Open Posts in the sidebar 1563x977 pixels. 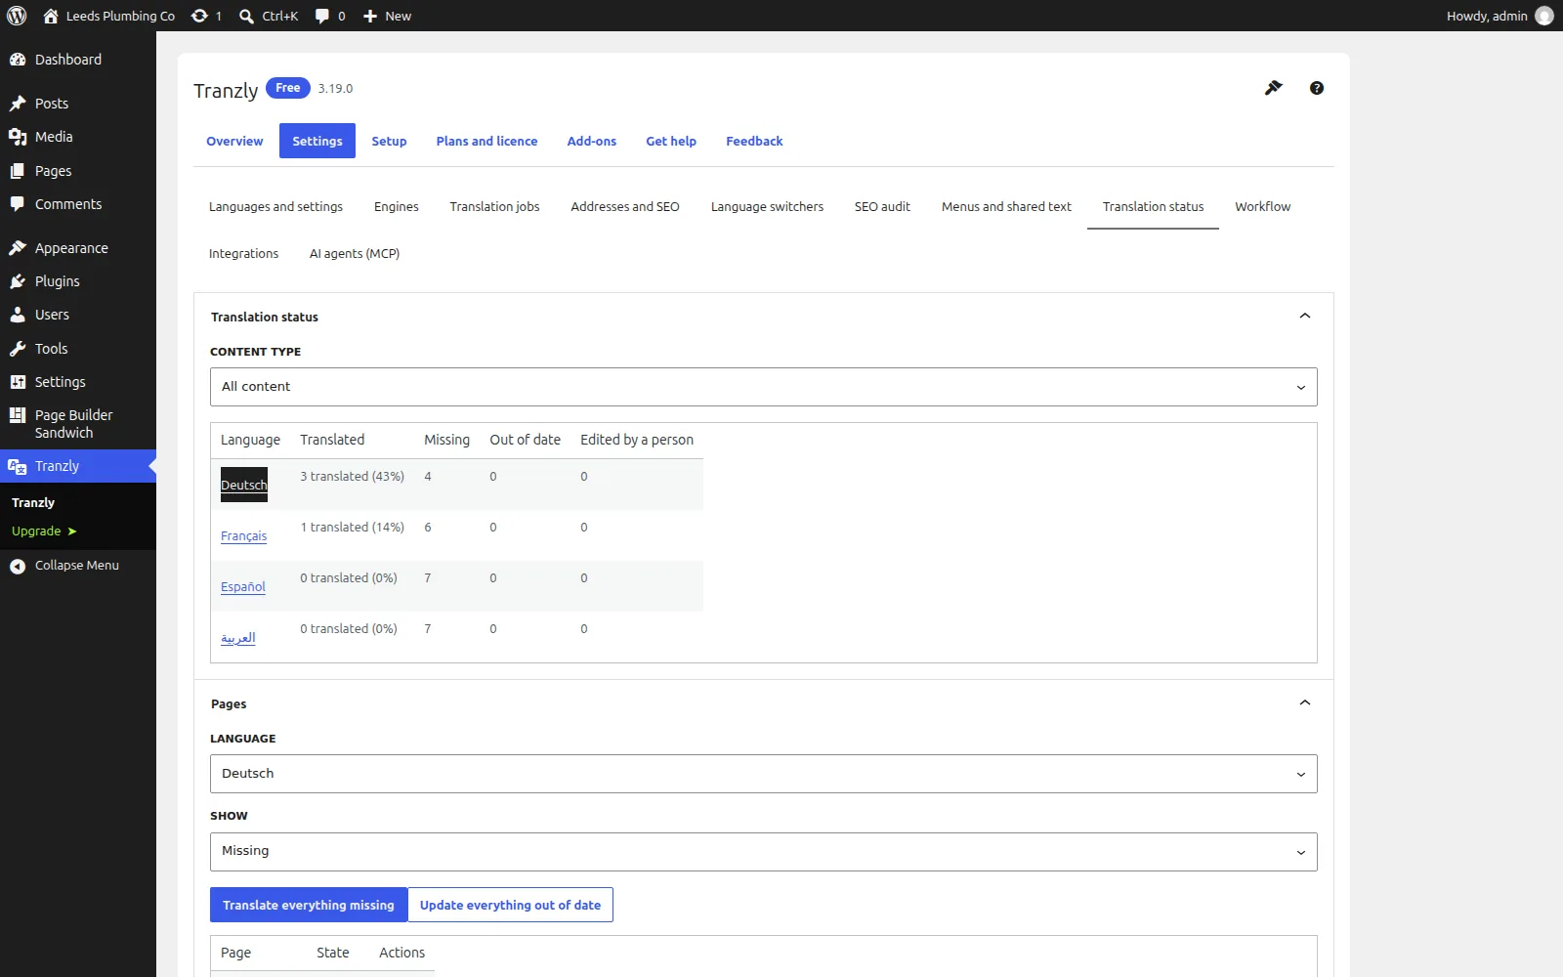click(x=78, y=104)
